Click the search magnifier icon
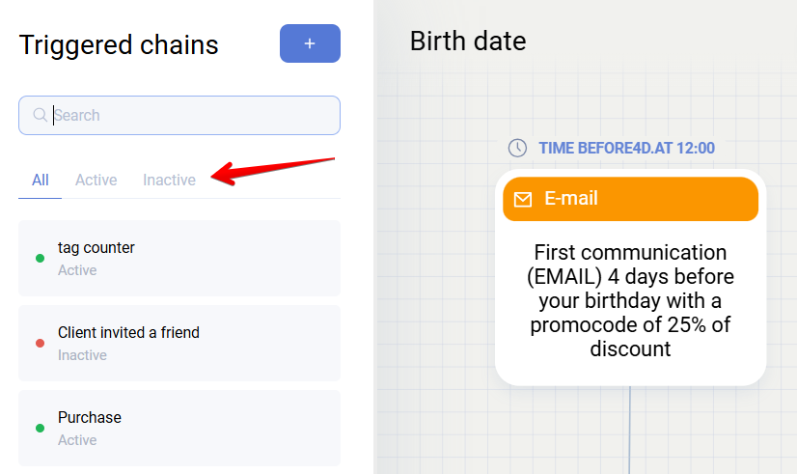This screenshot has width=797, height=474. pyautogui.click(x=41, y=115)
